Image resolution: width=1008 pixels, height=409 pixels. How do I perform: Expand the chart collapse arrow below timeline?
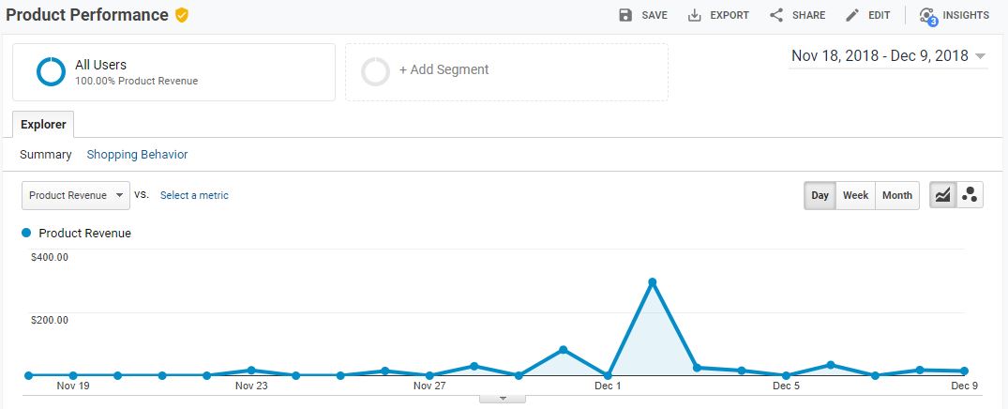coord(503,399)
